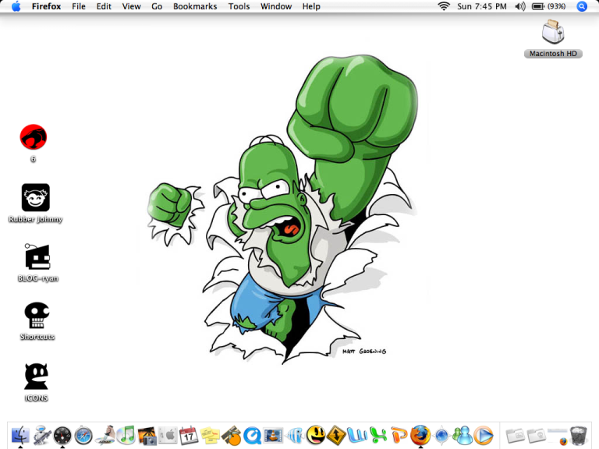Open the knife-and-disc app in dock
599x449 pixels.
coord(105,435)
